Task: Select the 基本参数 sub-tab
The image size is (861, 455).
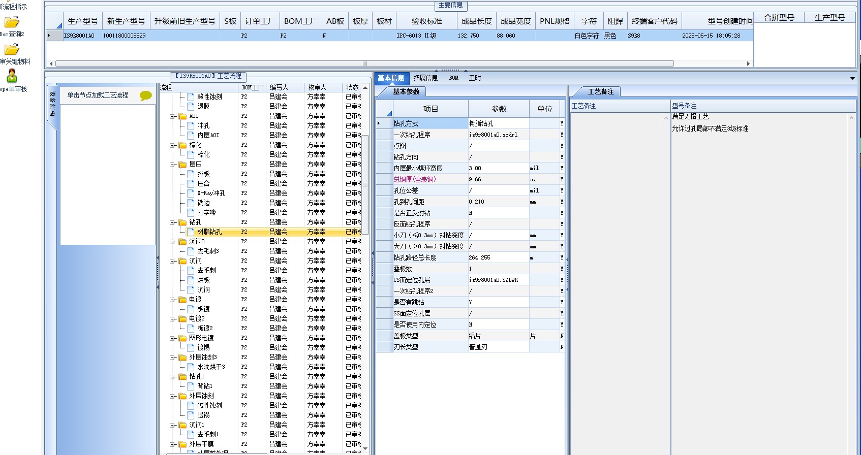Action: (x=406, y=92)
